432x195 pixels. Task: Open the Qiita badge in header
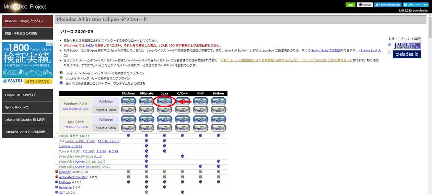pos(350,5)
